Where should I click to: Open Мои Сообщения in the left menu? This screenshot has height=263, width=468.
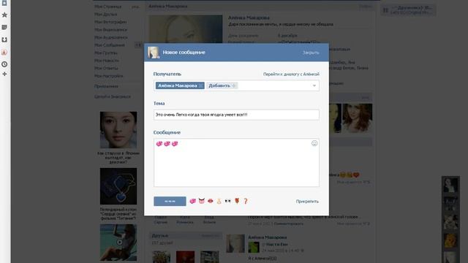(x=110, y=45)
